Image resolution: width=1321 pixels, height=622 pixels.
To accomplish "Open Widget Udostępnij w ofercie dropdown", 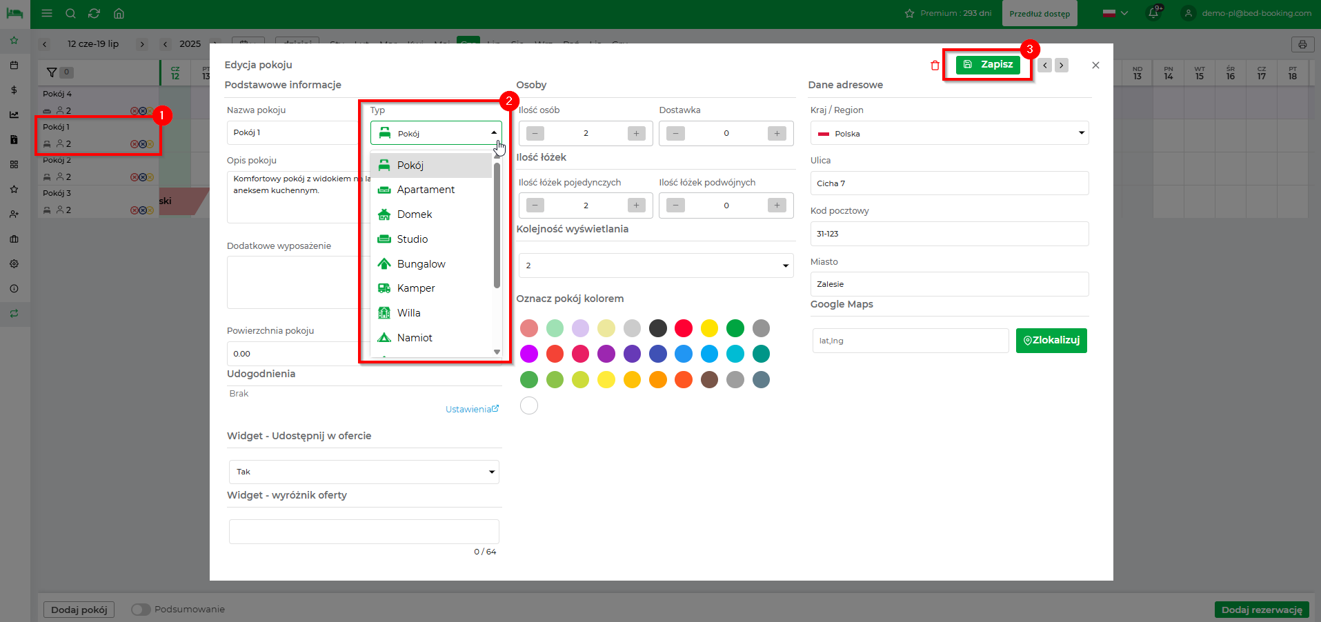I will (x=364, y=472).
